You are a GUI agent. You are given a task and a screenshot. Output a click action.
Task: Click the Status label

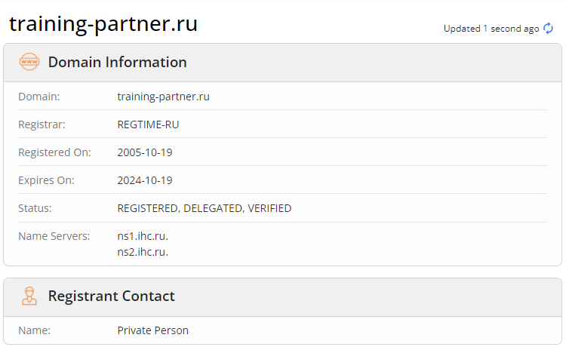(x=35, y=208)
